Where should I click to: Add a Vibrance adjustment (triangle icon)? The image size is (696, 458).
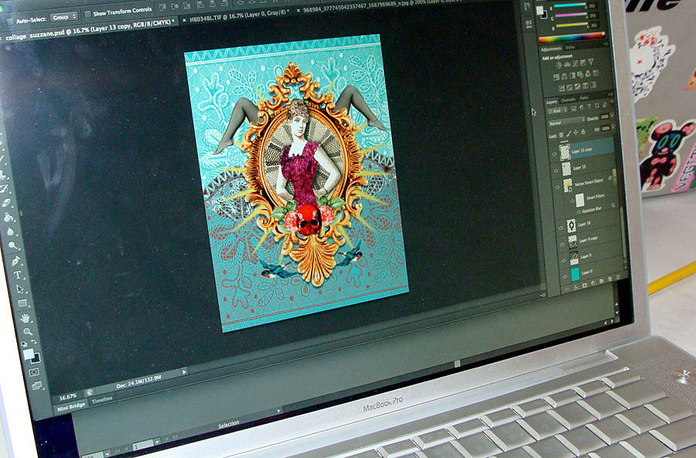(x=590, y=62)
